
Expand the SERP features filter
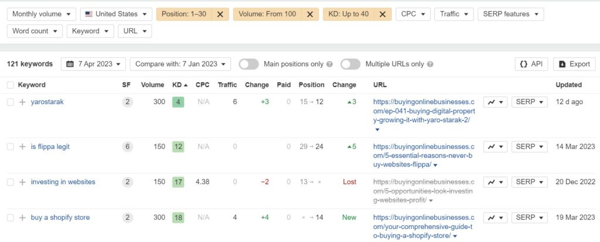point(510,14)
